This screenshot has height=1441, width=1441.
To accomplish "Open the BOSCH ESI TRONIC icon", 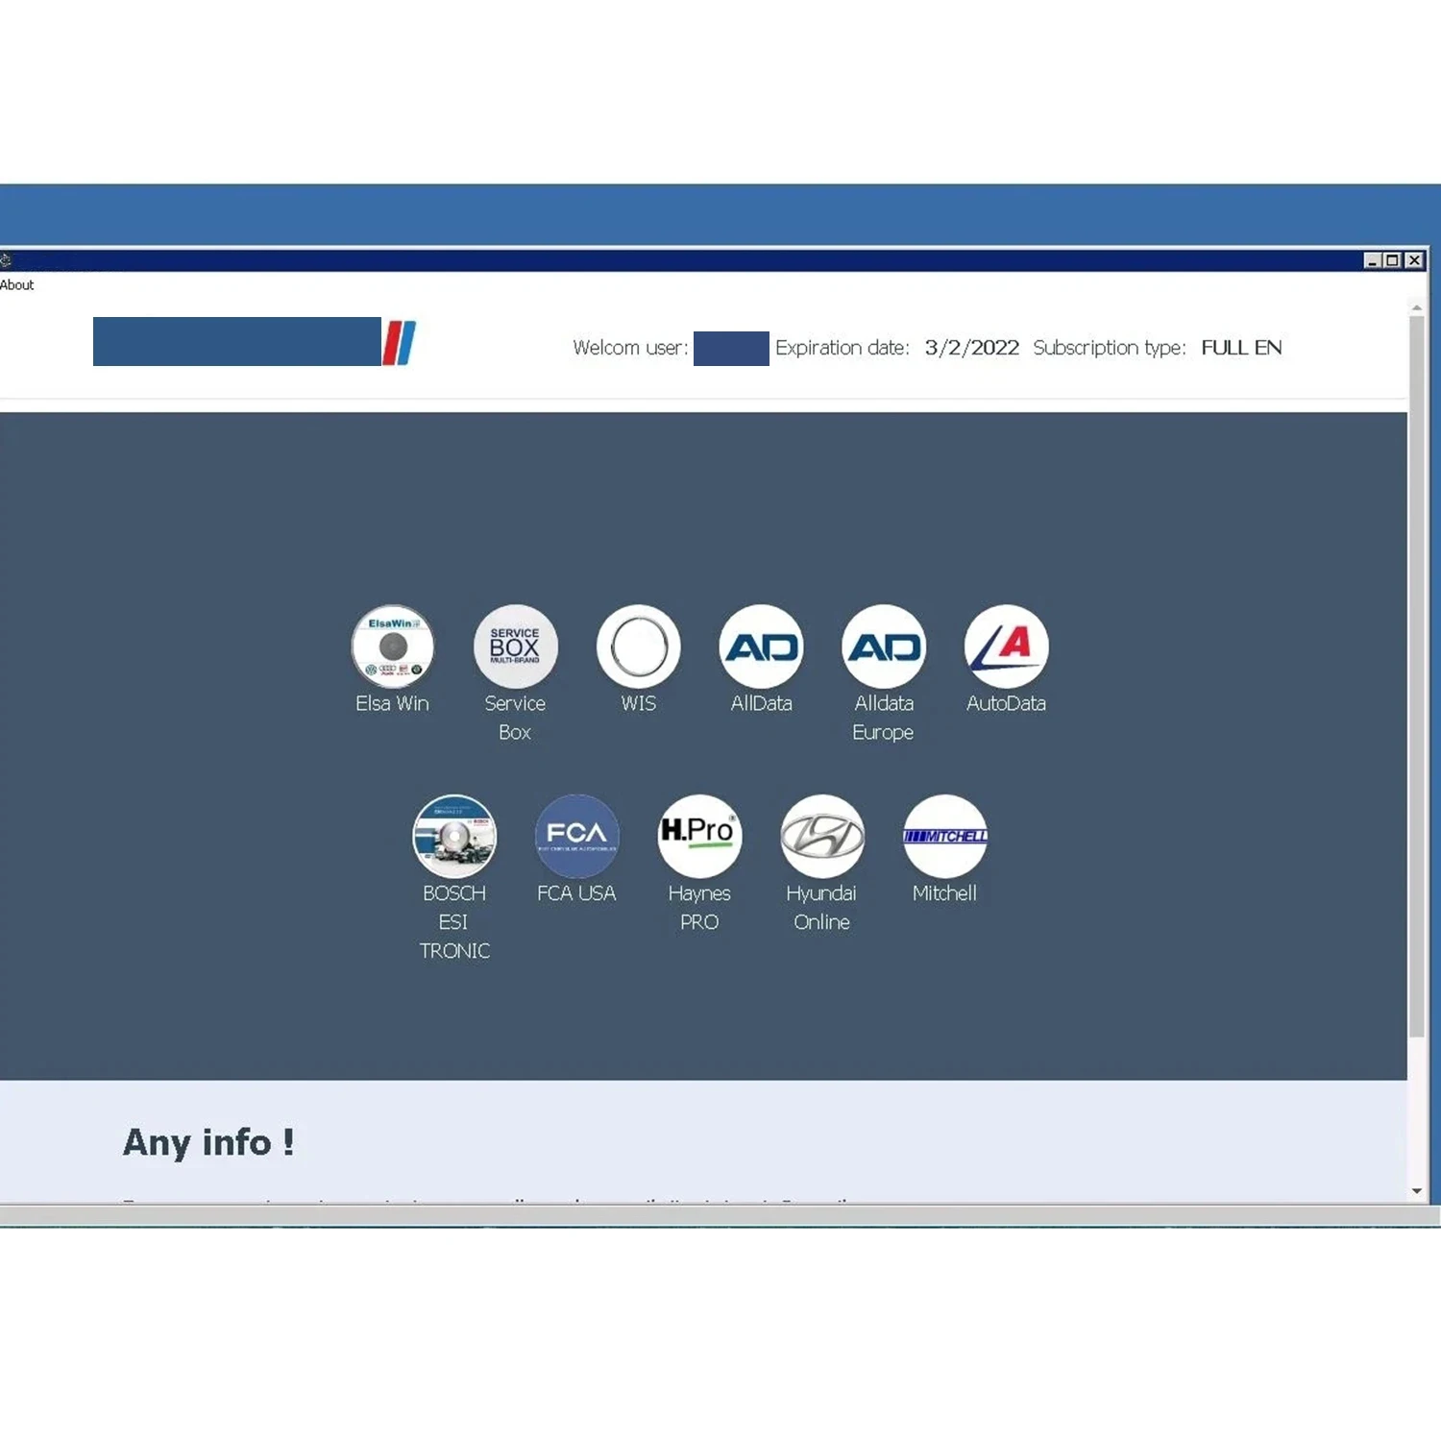I will click(454, 836).
